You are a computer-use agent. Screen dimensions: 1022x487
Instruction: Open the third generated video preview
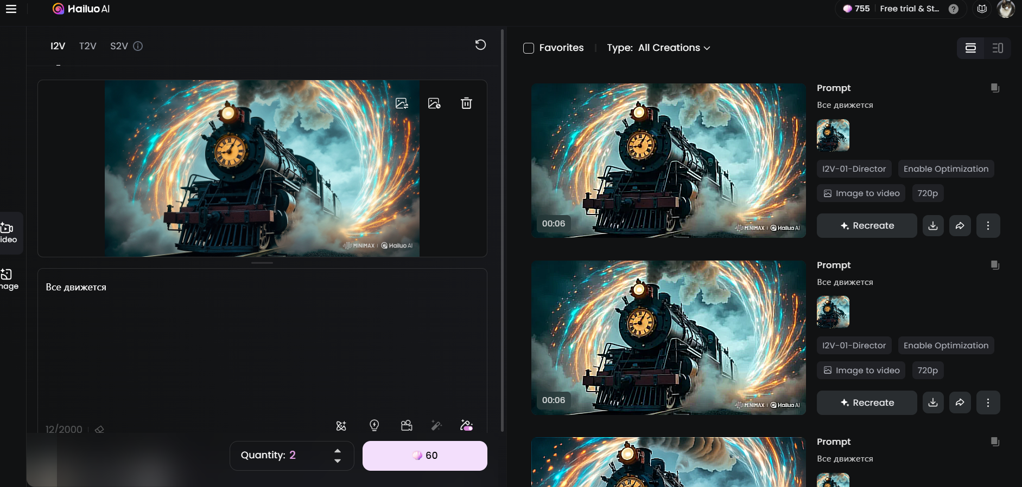tap(669, 462)
